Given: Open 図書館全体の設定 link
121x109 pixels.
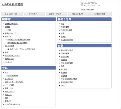Looking at the screenshot, I should 11,24.
